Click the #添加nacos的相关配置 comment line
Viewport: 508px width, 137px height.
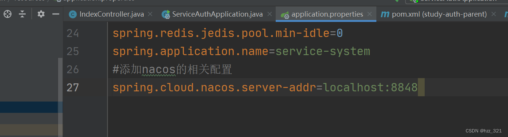[x=172, y=69]
